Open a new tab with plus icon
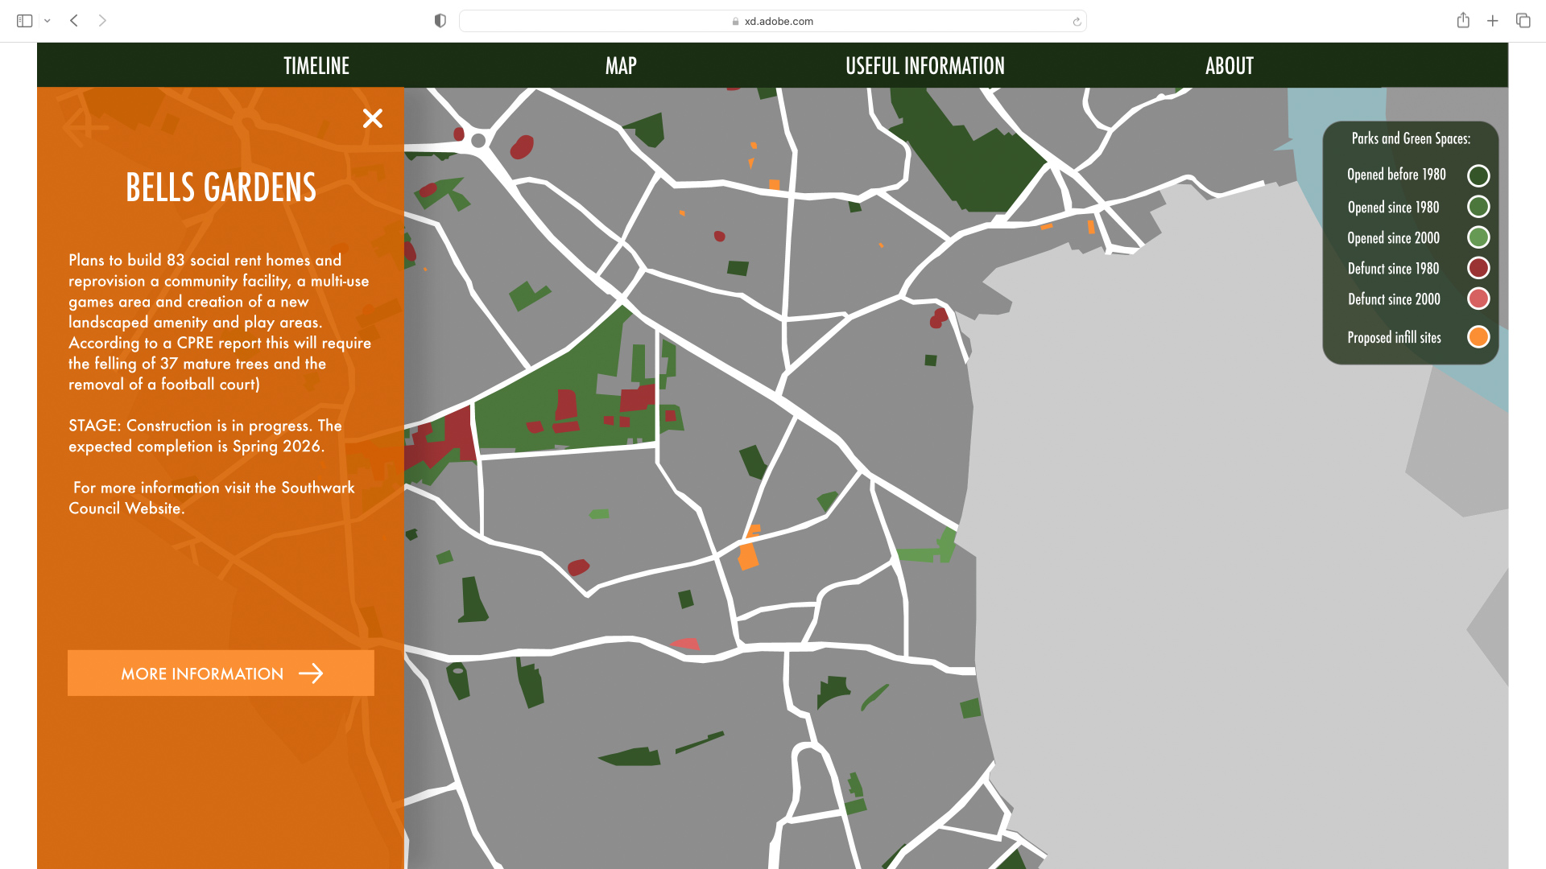Image resolution: width=1546 pixels, height=869 pixels. 1492,21
